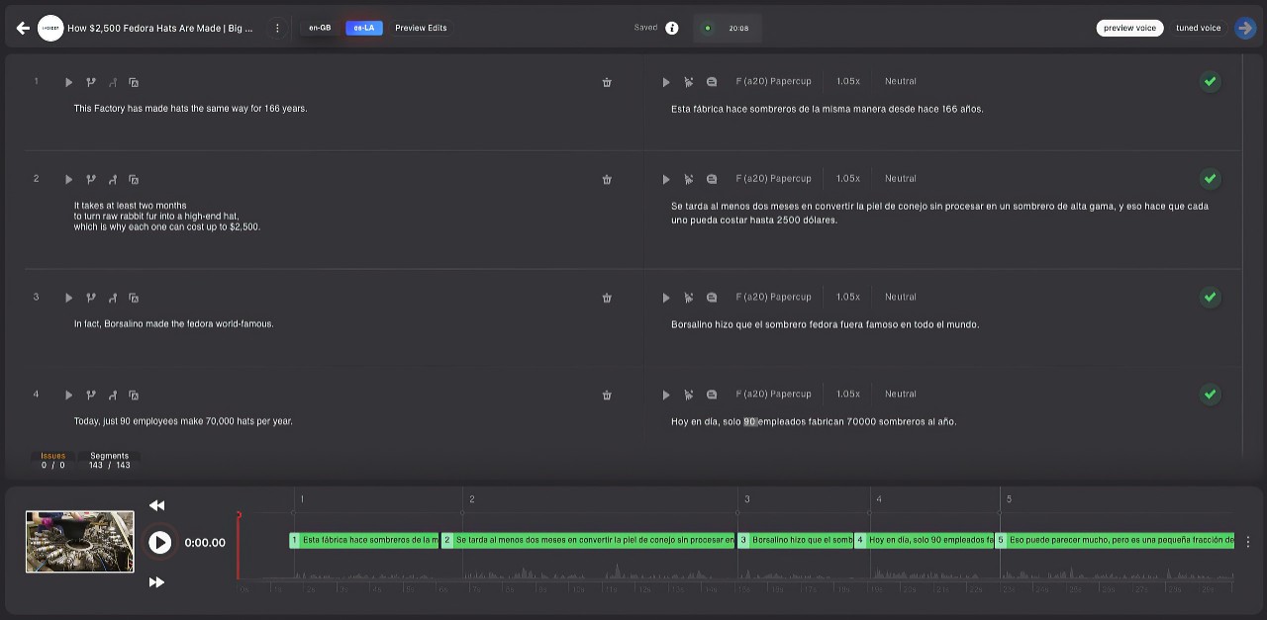The image size is (1267, 620).
Task: Play the source audio of segment 2
Action: pyautogui.click(x=68, y=179)
